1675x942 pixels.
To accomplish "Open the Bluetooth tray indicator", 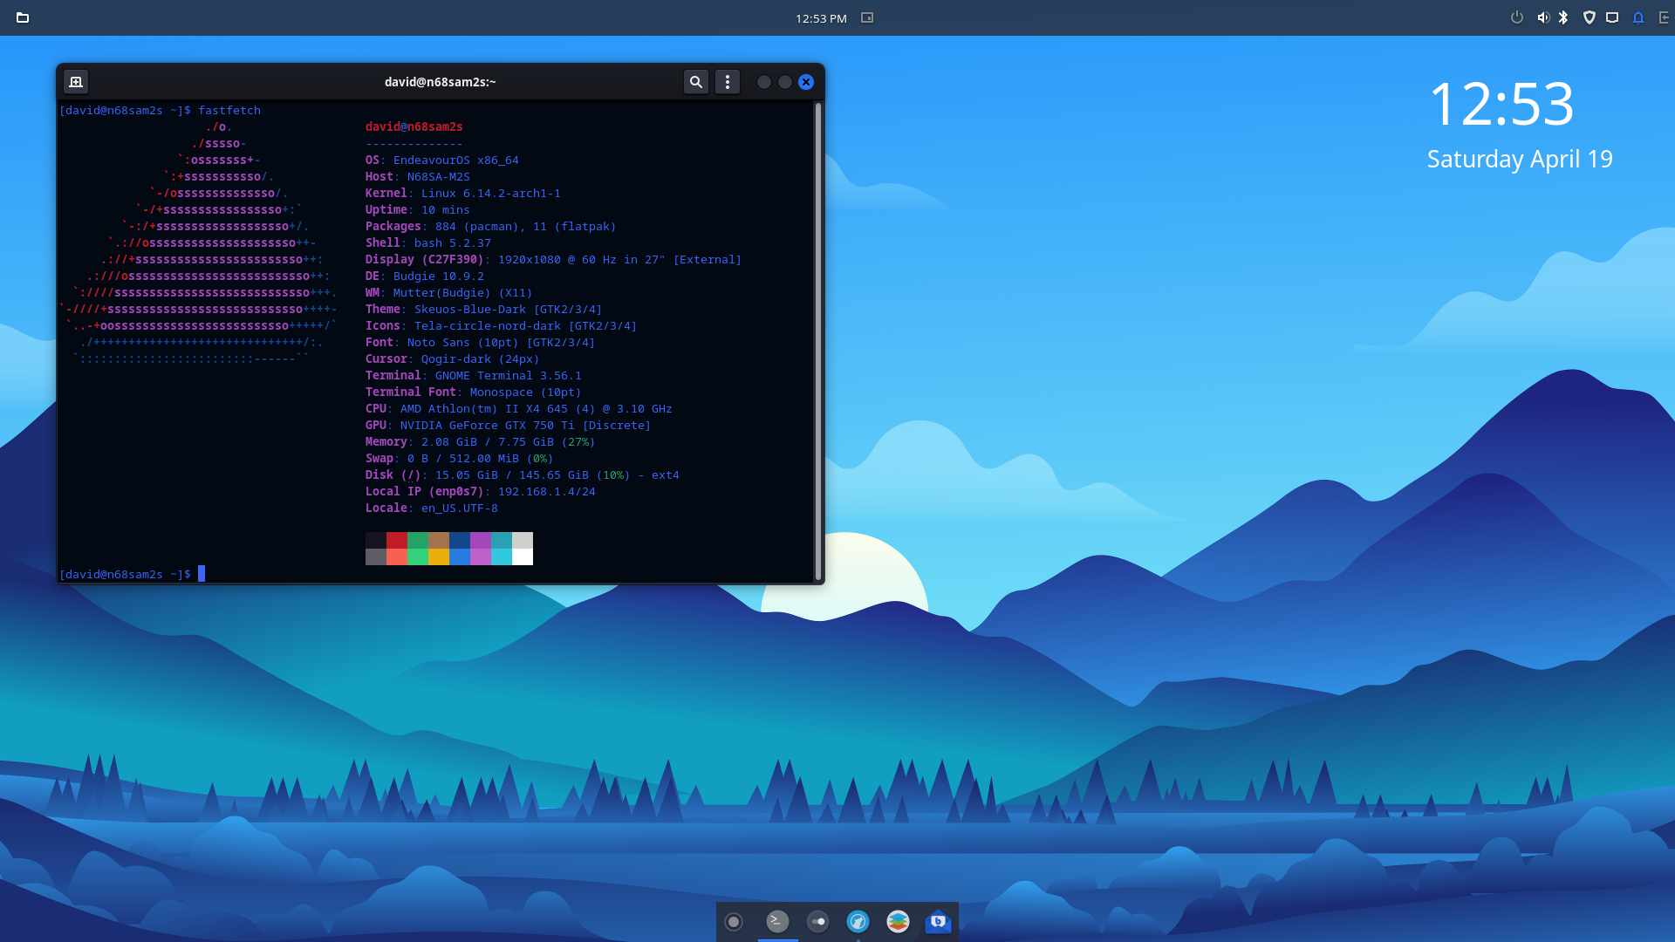I will tap(1564, 17).
